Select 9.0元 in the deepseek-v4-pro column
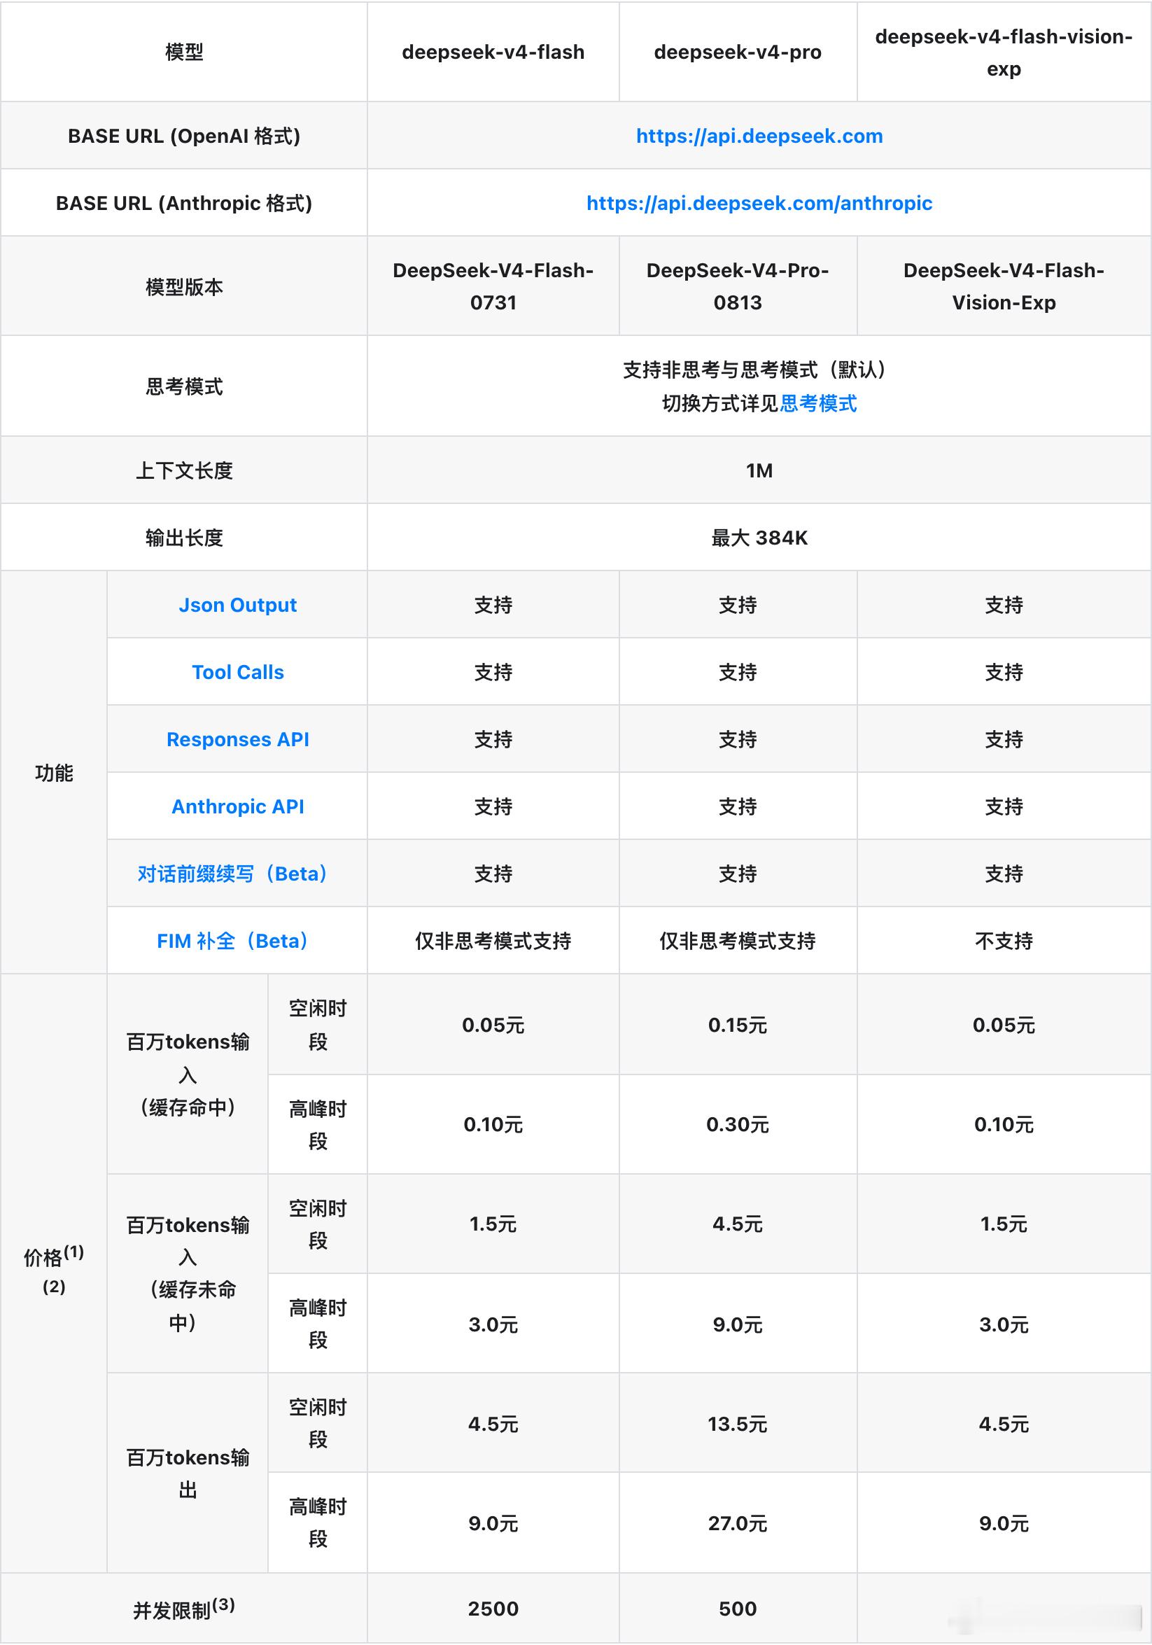Viewport: 1152px width, 1645px height. point(738,1324)
